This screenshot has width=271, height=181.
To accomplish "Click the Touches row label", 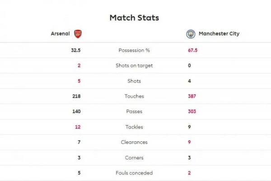I will click(x=134, y=96).
